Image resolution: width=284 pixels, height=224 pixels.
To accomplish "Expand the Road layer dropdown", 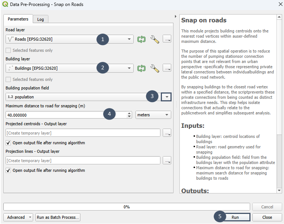I will pos(129,39).
